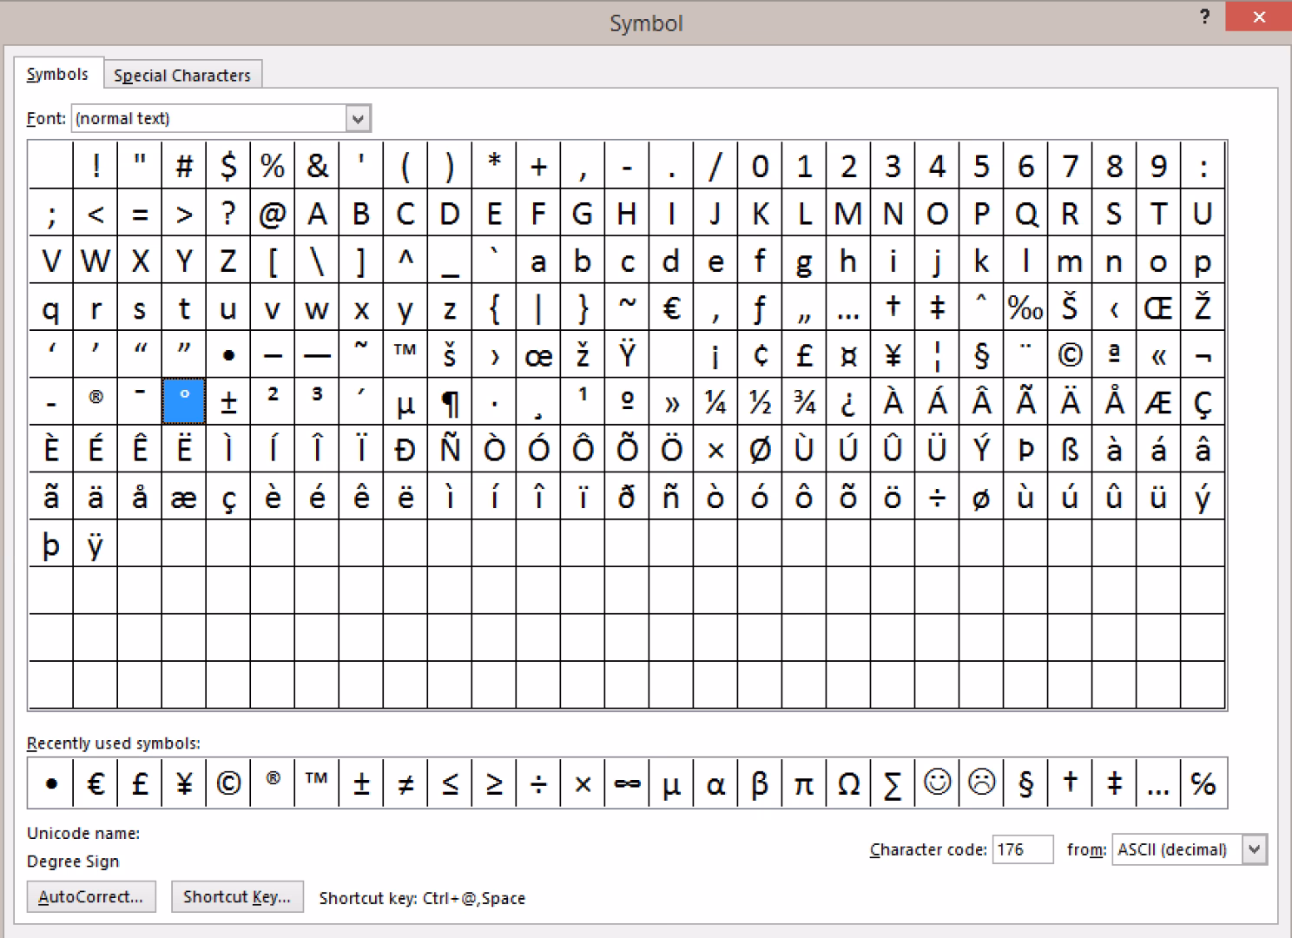Select the inverted question mark symbol
The width and height of the screenshot is (1292, 938).
(848, 400)
